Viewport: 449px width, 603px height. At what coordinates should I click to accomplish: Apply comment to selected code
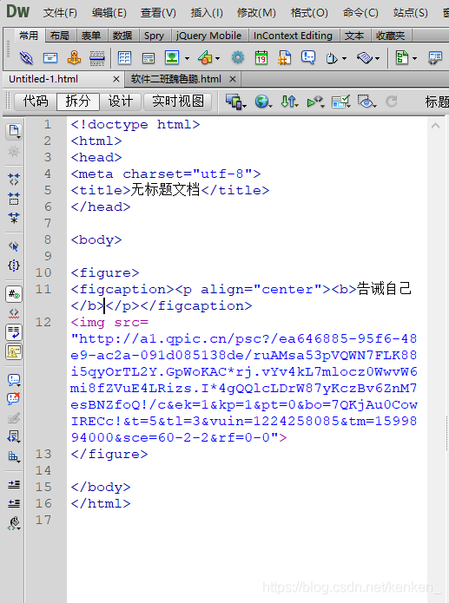pos(14,380)
